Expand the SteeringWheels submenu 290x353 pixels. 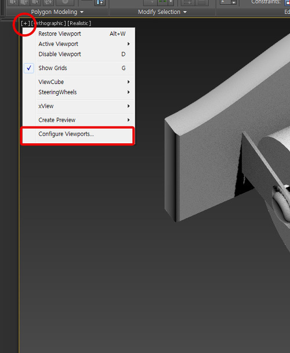(79, 92)
